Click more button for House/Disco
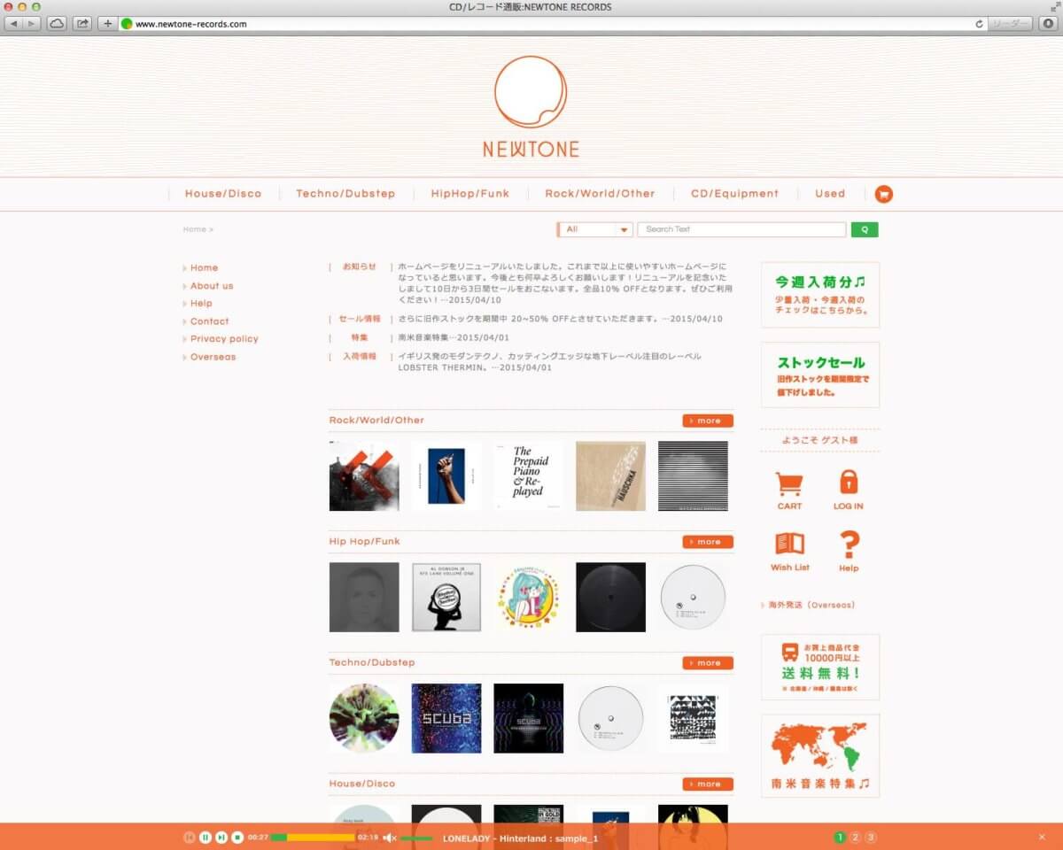 [x=708, y=784]
